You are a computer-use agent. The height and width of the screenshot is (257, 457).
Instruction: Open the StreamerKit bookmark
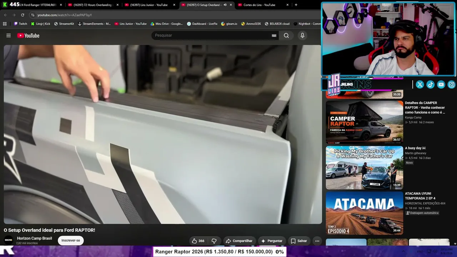click(64, 24)
